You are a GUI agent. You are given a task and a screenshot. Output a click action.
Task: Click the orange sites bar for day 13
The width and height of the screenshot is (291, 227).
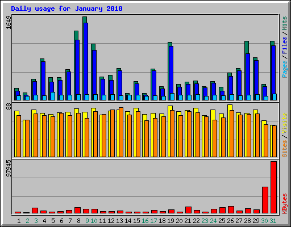(x=121, y=132)
